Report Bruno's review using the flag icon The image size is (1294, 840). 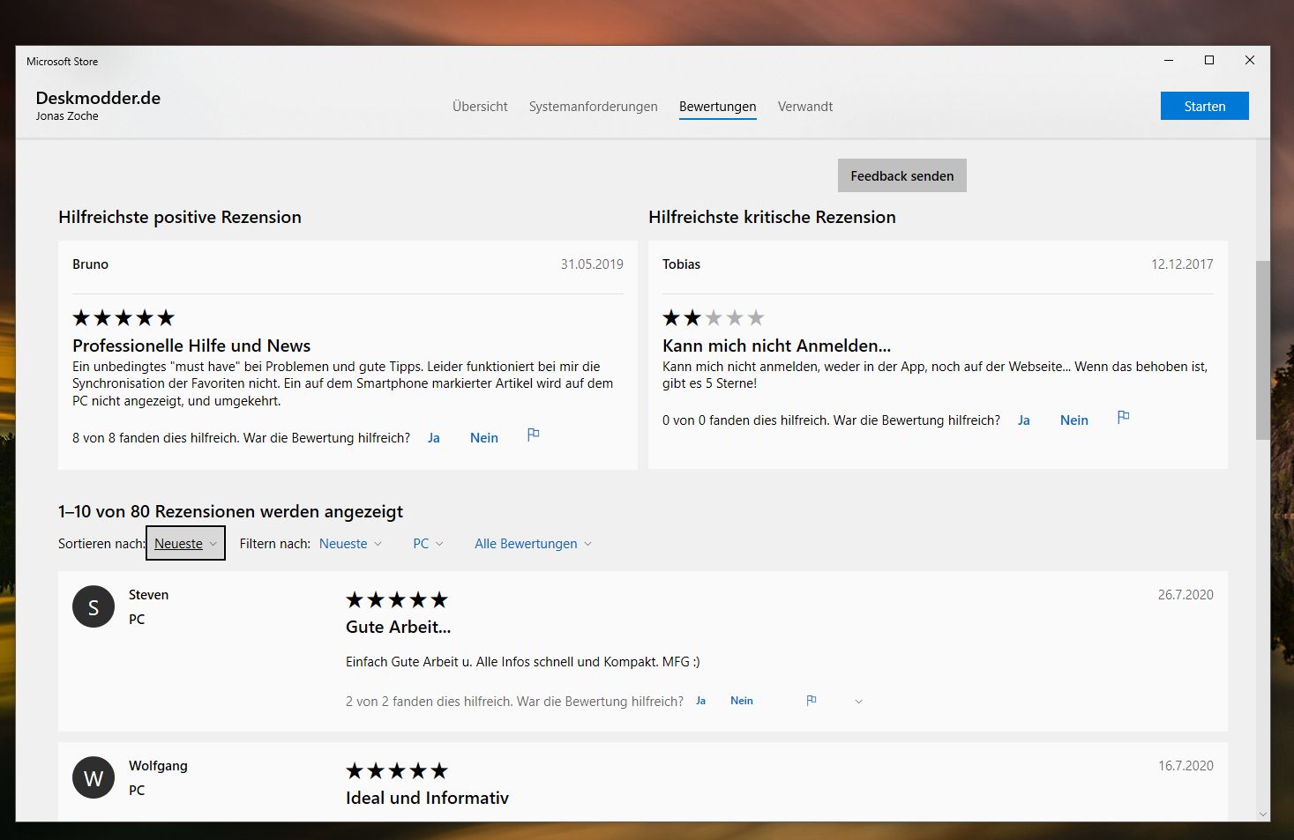(x=533, y=435)
